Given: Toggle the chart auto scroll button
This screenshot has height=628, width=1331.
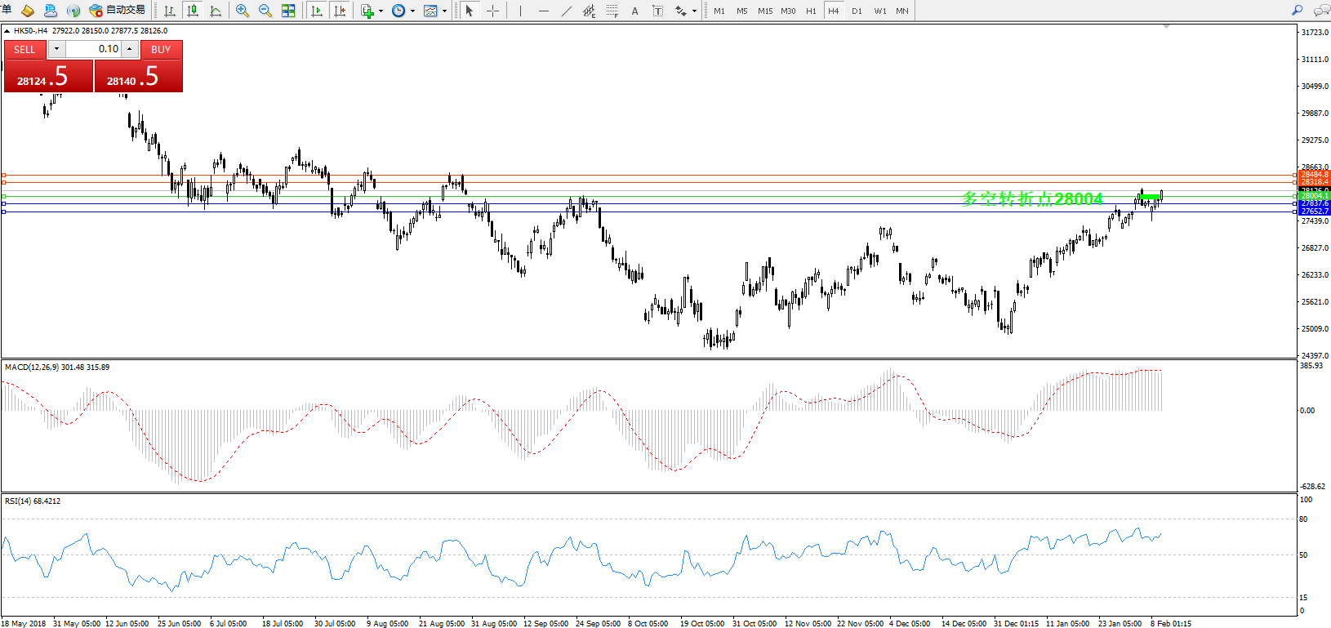Looking at the screenshot, I should pos(317,11).
